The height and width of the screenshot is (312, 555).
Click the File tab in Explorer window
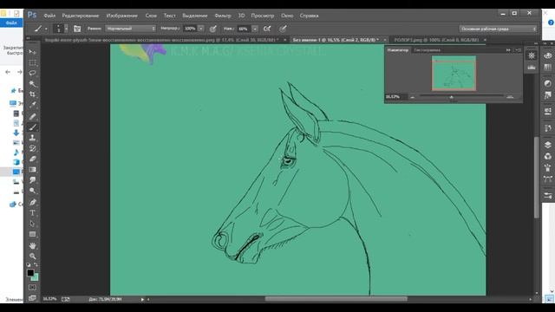(11, 23)
